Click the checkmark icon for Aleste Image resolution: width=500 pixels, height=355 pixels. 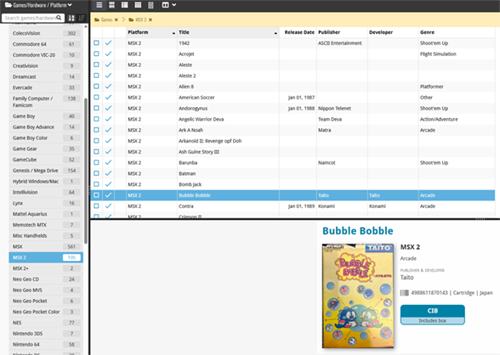click(109, 65)
